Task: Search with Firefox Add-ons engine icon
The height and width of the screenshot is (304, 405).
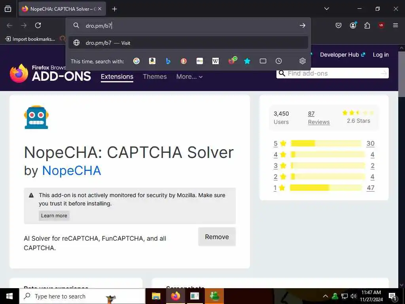Action: [x=232, y=61]
